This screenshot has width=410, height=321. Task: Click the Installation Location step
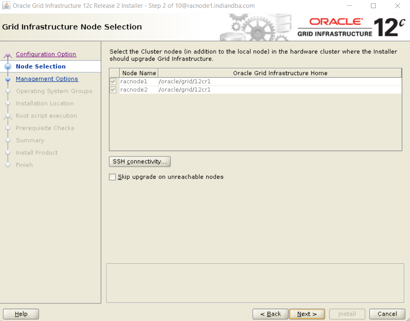click(45, 103)
